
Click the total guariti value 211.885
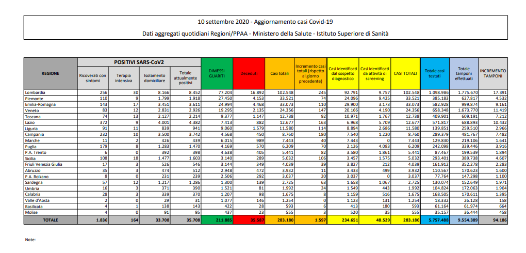point(217,219)
